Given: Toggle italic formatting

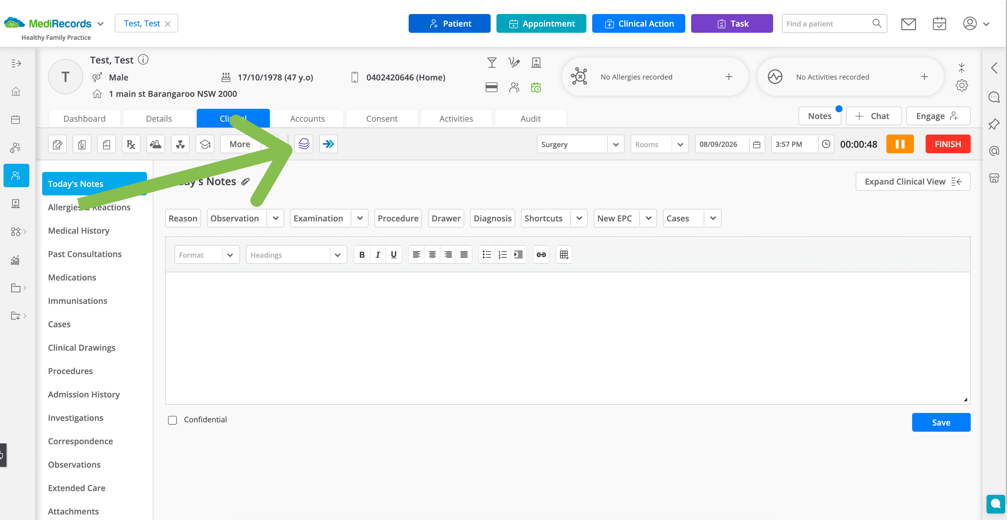Looking at the screenshot, I should click(x=378, y=255).
